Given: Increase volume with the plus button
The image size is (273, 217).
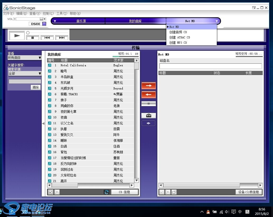Looking at the screenshot, I should click(45, 19).
